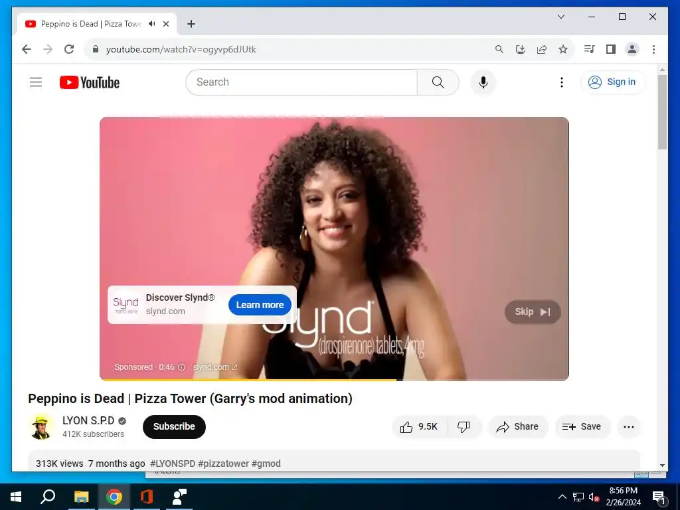Open slynd.com link at bottom of ad
The width and height of the screenshot is (680, 510).
(x=214, y=367)
